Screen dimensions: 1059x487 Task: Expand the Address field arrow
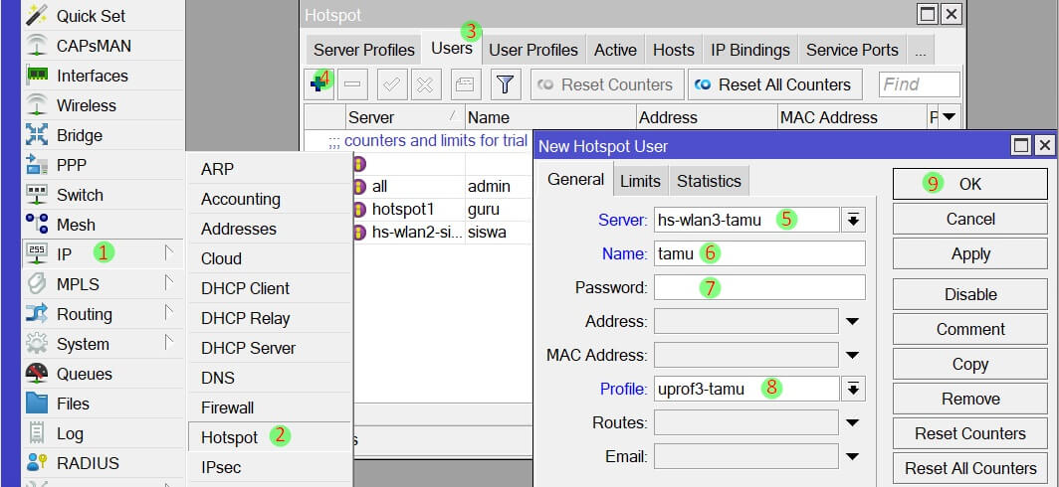(x=853, y=321)
